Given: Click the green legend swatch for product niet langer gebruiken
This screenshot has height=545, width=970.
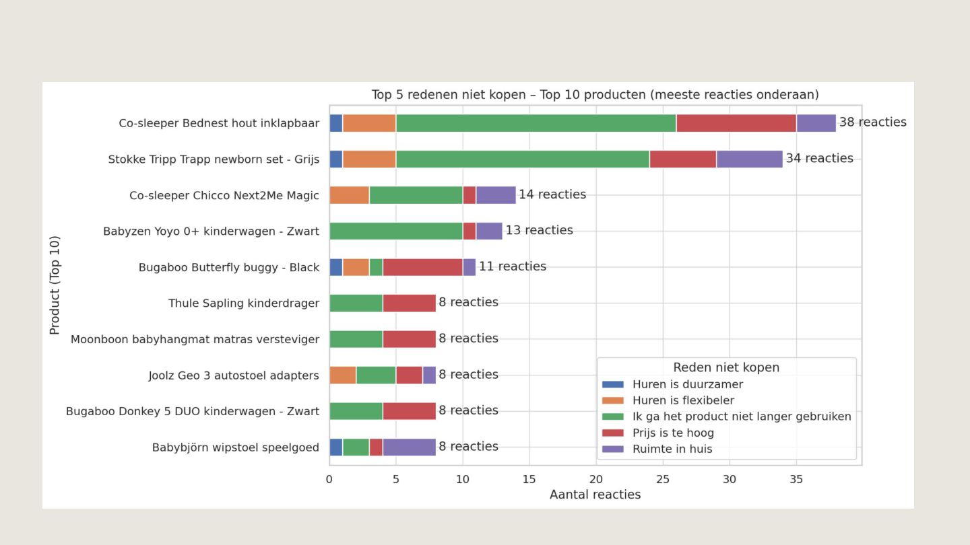Looking at the screenshot, I should 613,417.
